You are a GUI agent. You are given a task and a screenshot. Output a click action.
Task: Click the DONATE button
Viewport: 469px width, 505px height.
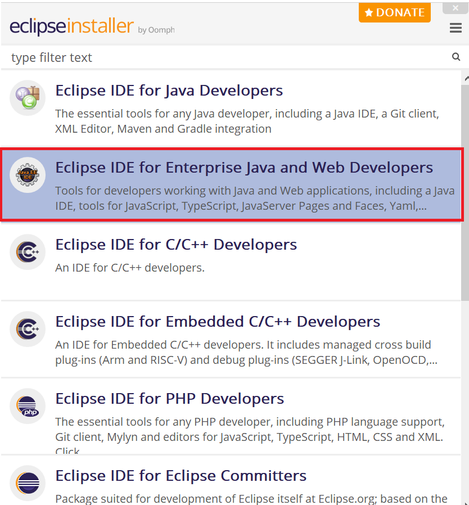[x=395, y=12]
